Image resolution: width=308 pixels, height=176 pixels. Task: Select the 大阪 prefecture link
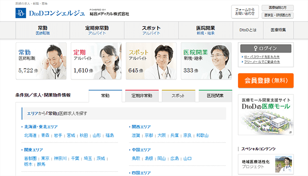162,135
